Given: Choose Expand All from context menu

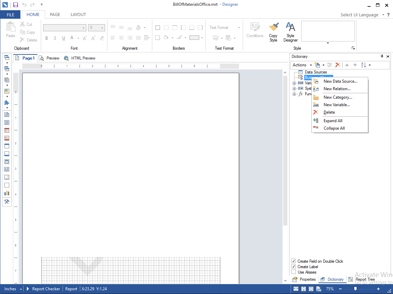Looking at the screenshot, I should coord(340,121).
